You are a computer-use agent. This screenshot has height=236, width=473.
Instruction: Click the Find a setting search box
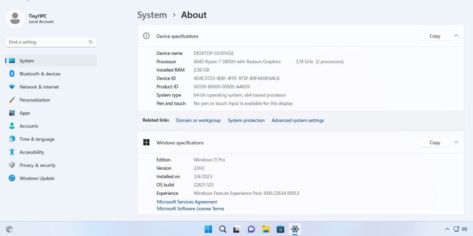pos(51,42)
